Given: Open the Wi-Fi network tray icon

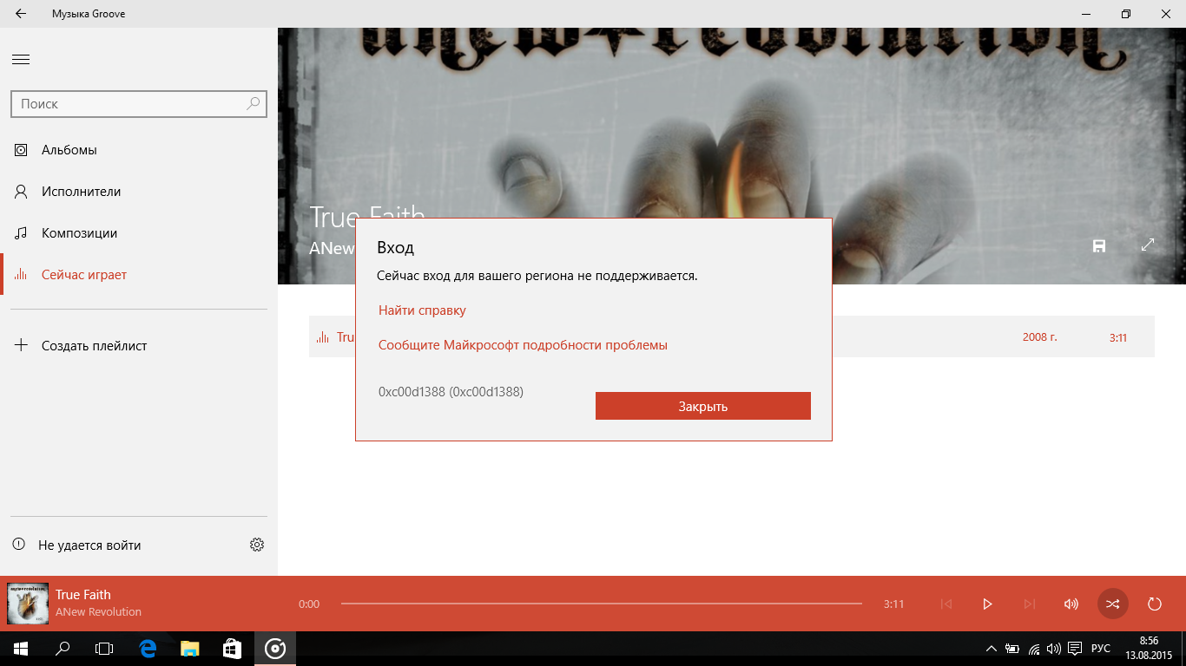Looking at the screenshot, I should [1034, 649].
